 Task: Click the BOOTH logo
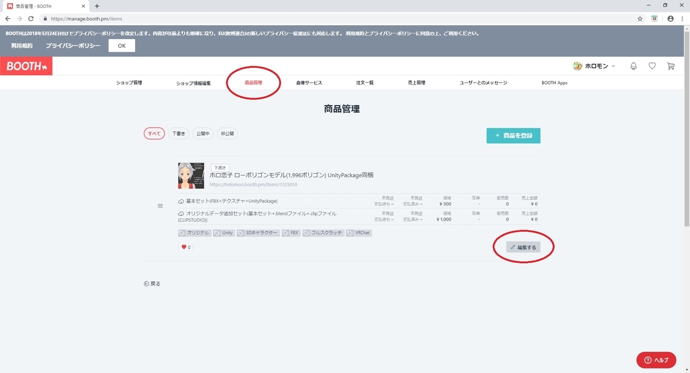(x=26, y=66)
